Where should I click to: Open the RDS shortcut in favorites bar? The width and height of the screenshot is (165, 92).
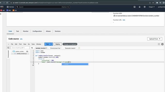click(x=9, y=10)
